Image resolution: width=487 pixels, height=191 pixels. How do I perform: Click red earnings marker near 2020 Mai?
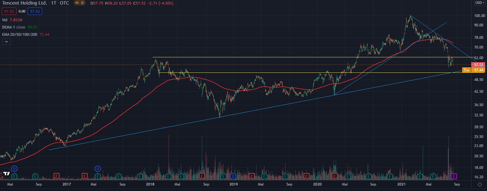[x=335, y=176]
